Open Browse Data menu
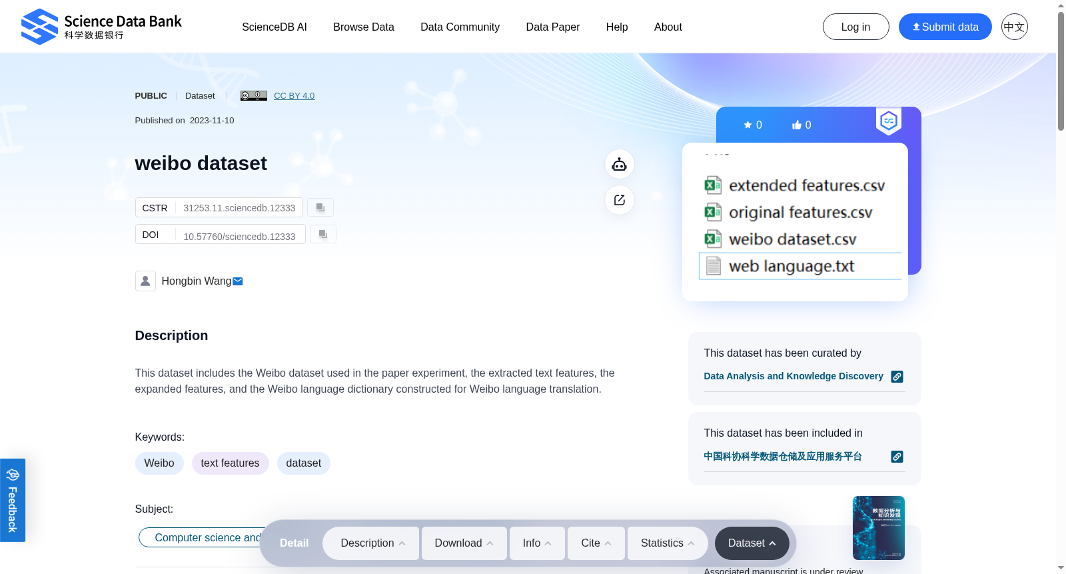The image size is (1066, 574). [x=364, y=27]
